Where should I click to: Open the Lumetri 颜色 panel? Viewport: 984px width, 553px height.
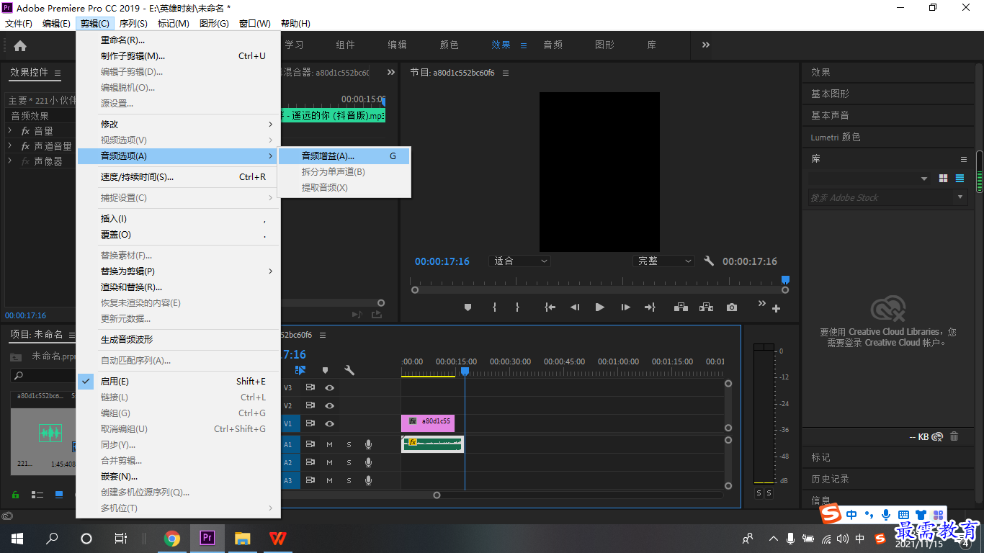(836, 137)
